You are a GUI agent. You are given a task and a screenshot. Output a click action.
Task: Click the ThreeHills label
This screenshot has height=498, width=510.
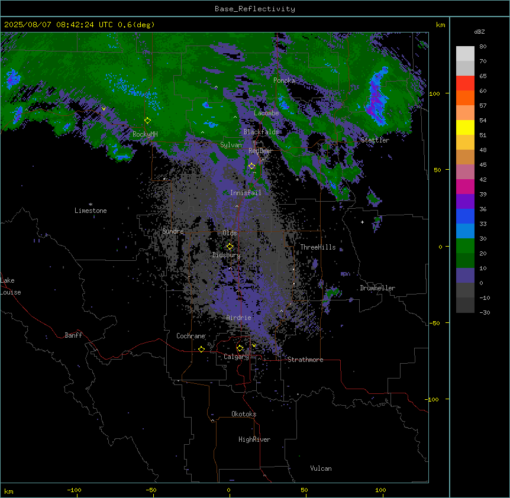coord(318,247)
